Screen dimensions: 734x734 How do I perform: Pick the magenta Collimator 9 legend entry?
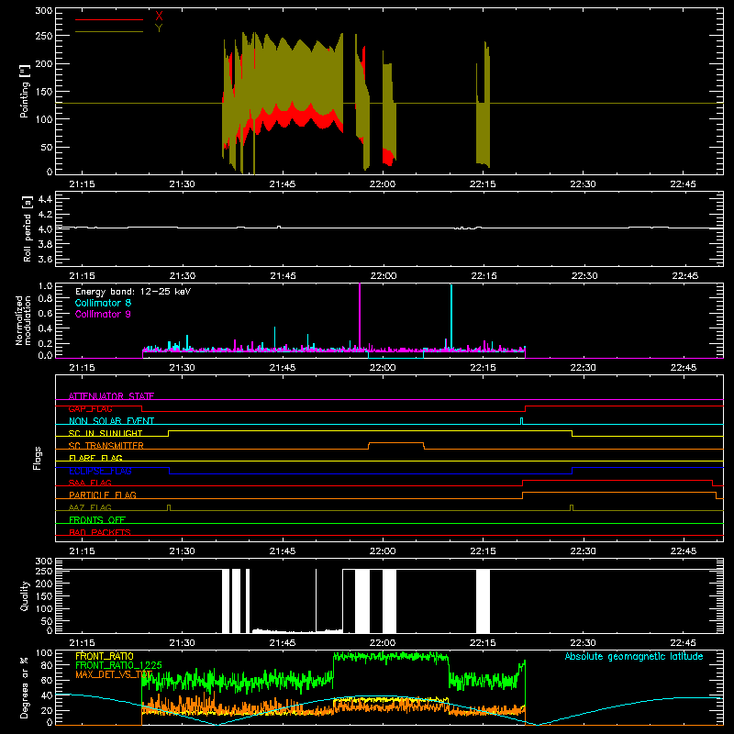click(x=103, y=314)
